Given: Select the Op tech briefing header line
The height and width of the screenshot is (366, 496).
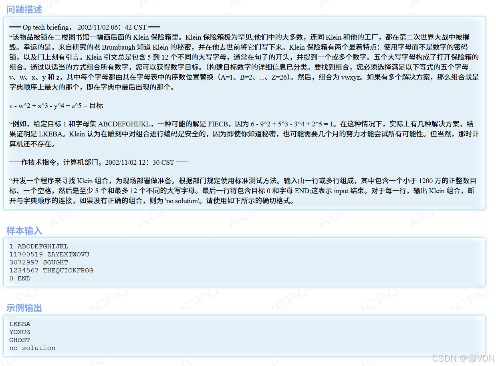Looking at the screenshot, I should click(85, 27).
